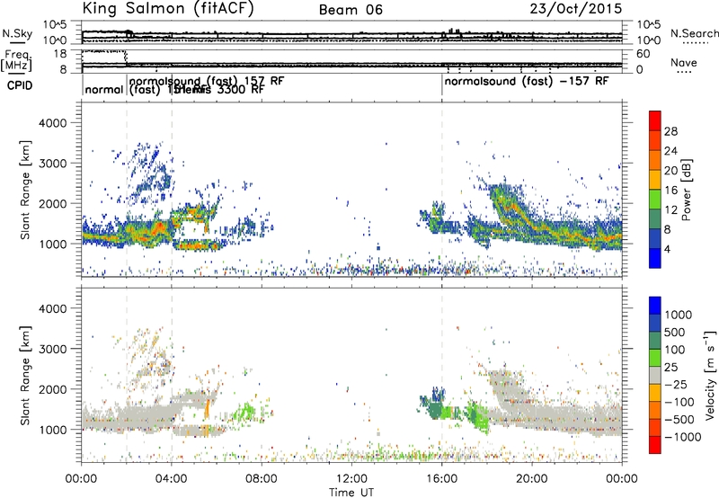Click the 'CPID' row label
Viewport: 719px width, 498px height.
20,85
